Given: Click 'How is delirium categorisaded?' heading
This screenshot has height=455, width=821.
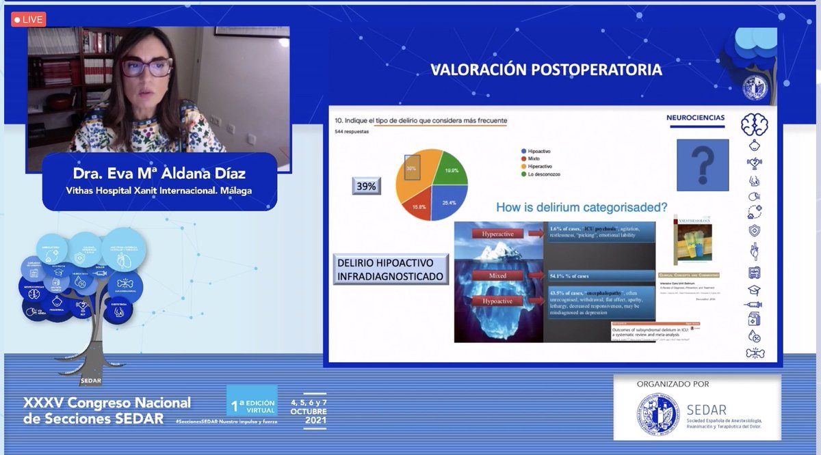Looking at the screenshot, I should point(582,208).
